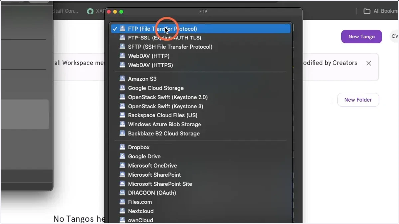Choose FTP-SSL (Explicit AUTH TLS) entry
This screenshot has width=399, height=224.
[200, 38]
